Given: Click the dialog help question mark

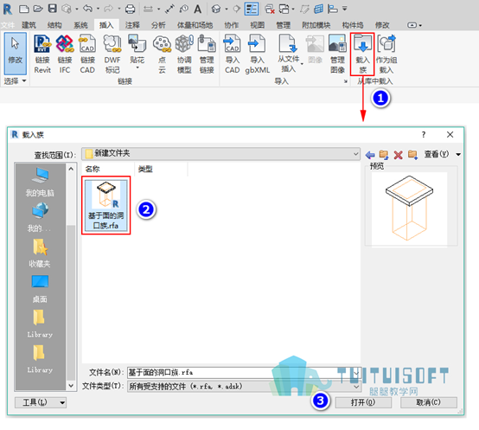Looking at the screenshot, I should (424, 135).
